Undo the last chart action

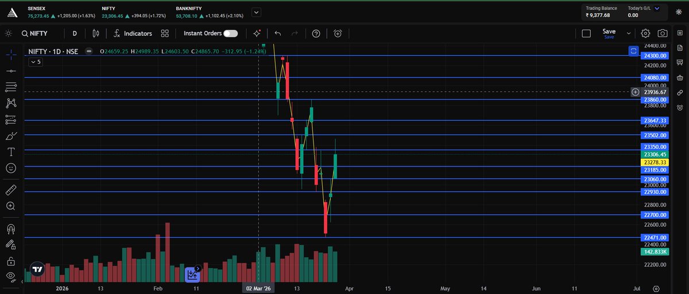[x=278, y=33]
